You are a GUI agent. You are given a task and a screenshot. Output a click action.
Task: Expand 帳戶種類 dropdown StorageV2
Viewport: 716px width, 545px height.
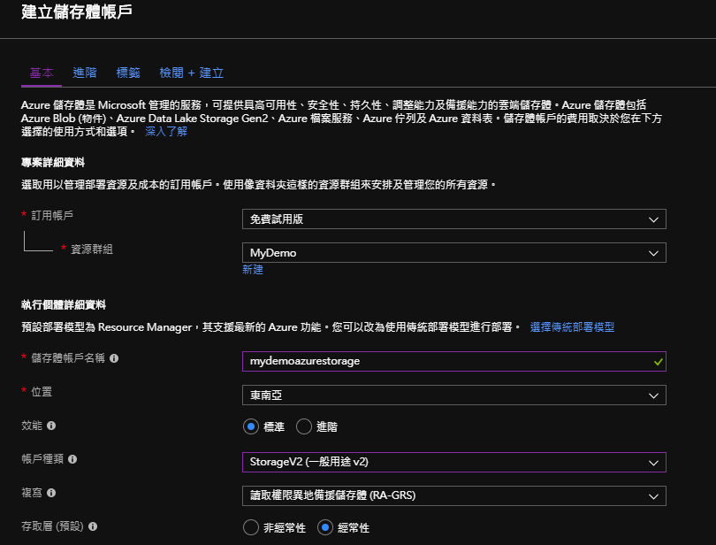click(453, 462)
